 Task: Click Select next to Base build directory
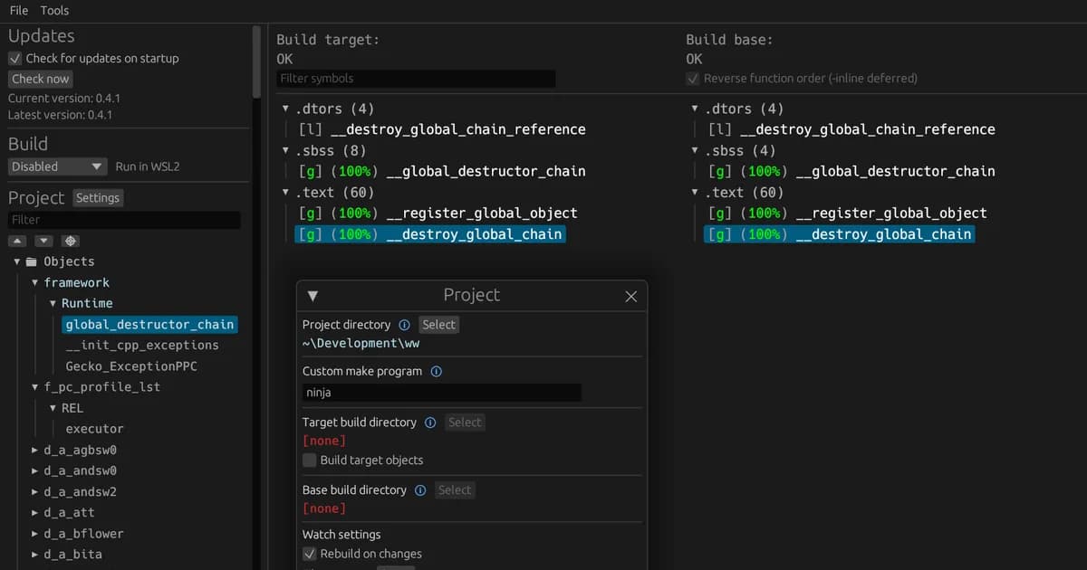pos(455,490)
